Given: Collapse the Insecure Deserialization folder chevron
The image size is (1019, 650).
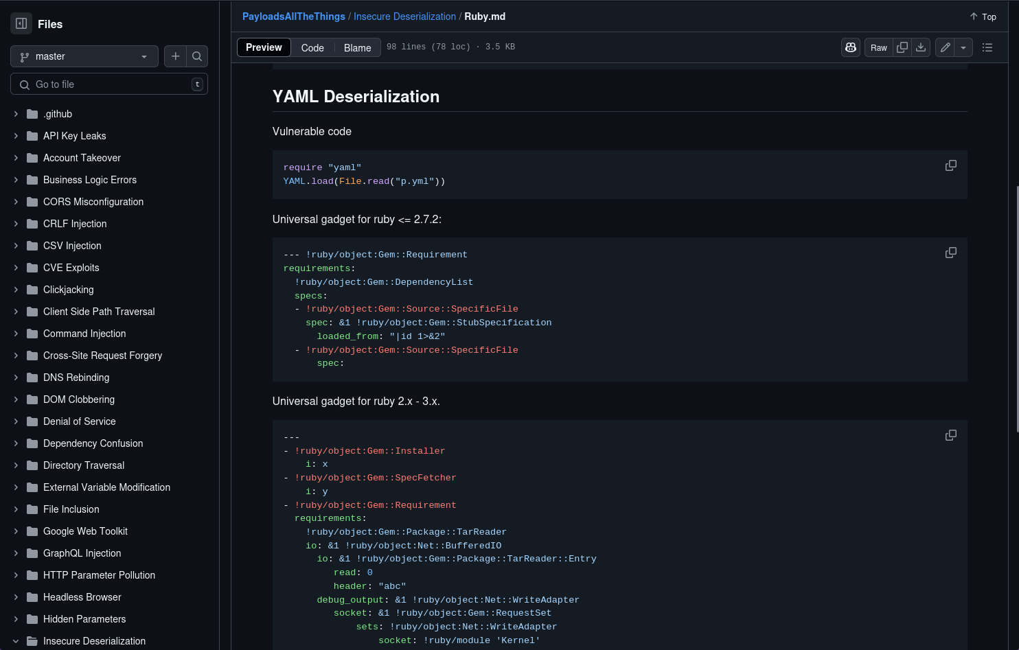Looking at the screenshot, I should pyautogui.click(x=16, y=641).
